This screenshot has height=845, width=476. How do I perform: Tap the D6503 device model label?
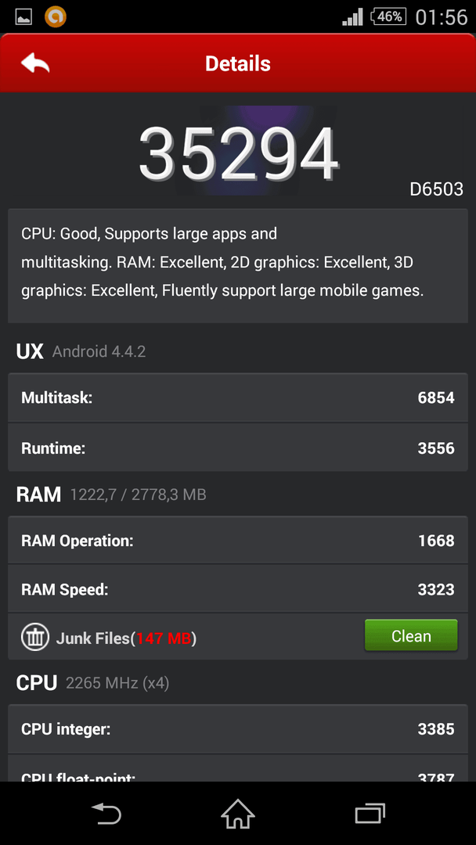436,189
